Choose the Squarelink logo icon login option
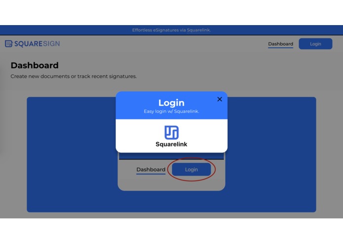 tap(172, 132)
